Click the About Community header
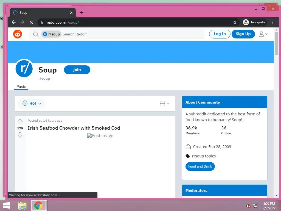The image size is (281, 211). [224, 102]
